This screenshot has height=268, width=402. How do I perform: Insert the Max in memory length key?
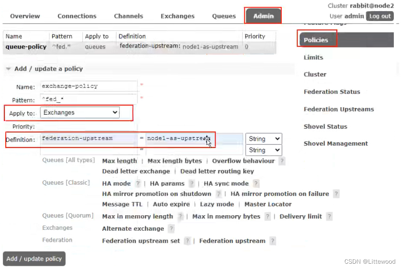click(137, 217)
